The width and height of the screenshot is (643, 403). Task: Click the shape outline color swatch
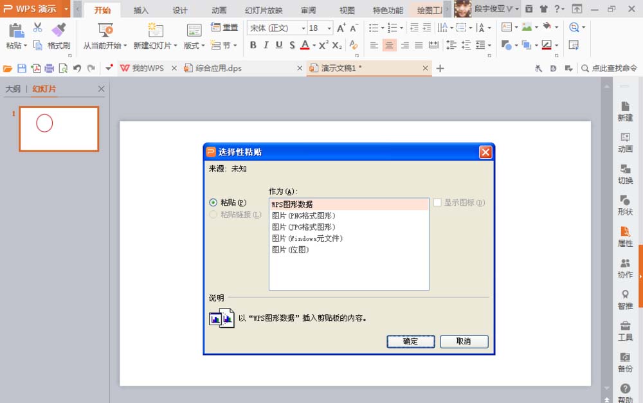(547, 45)
